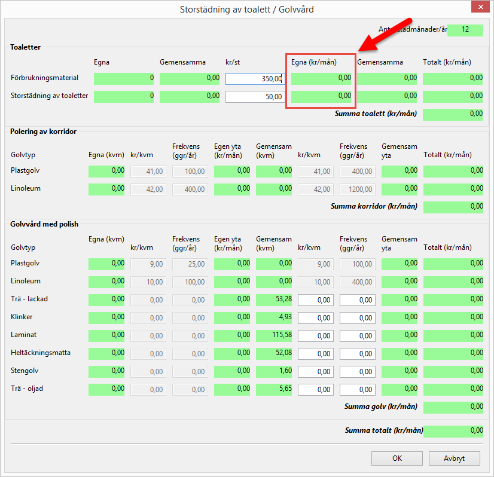Click Trä - oljad shared kr/kvm white input
The height and width of the screenshot is (477, 494).
[316, 389]
